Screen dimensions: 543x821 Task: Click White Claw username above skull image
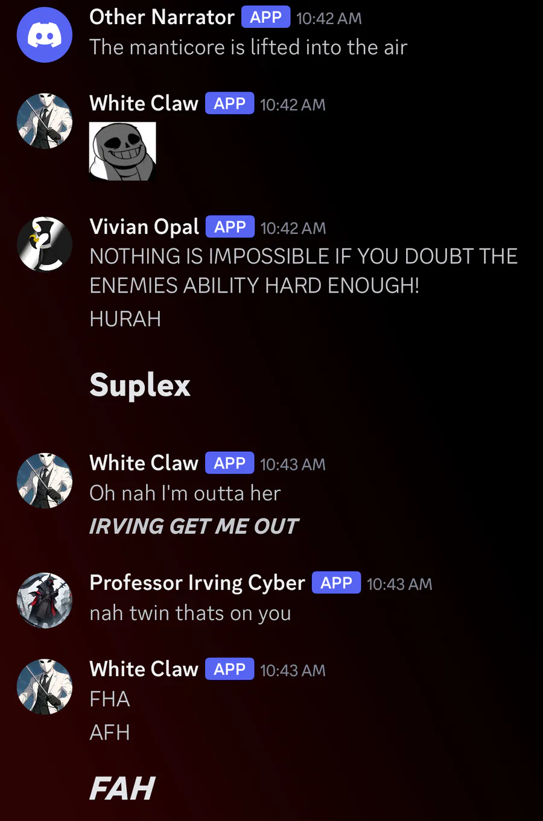point(144,103)
